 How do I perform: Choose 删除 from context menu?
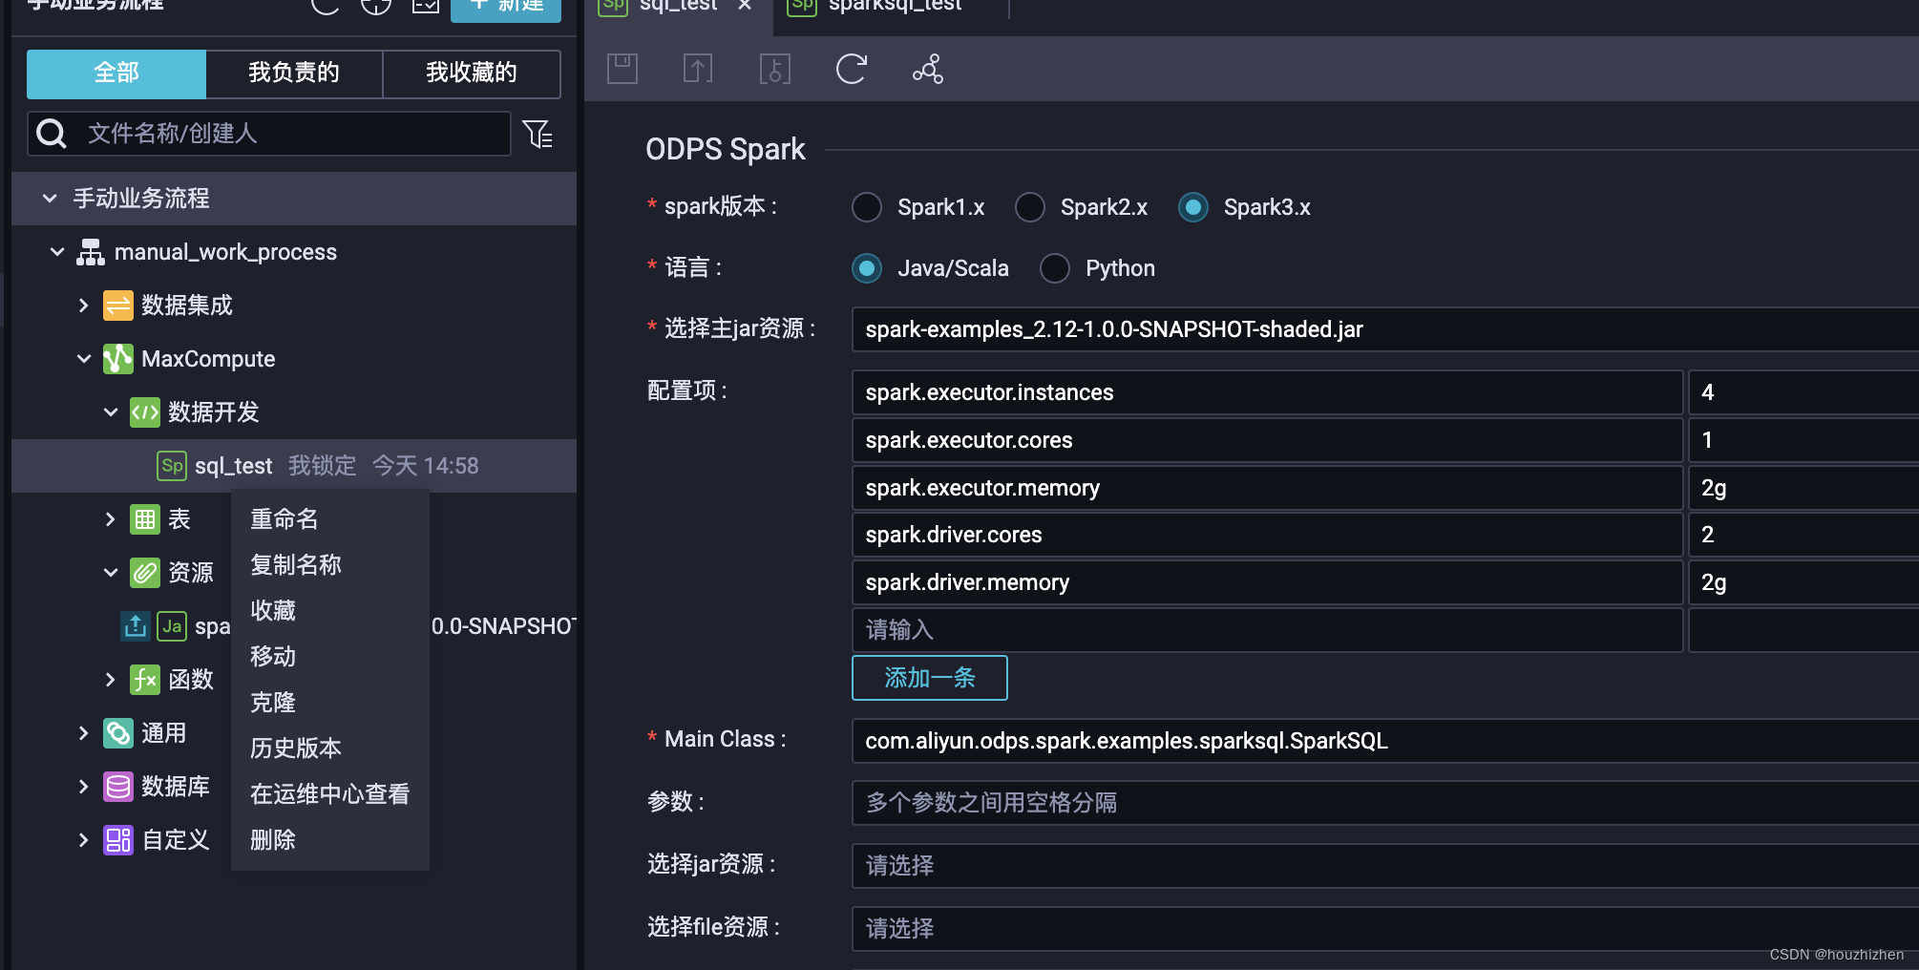pyautogui.click(x=330, y=840)
